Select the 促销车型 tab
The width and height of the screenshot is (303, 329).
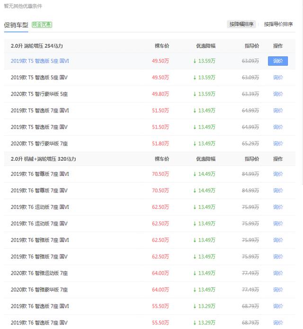tap(16, 25)
